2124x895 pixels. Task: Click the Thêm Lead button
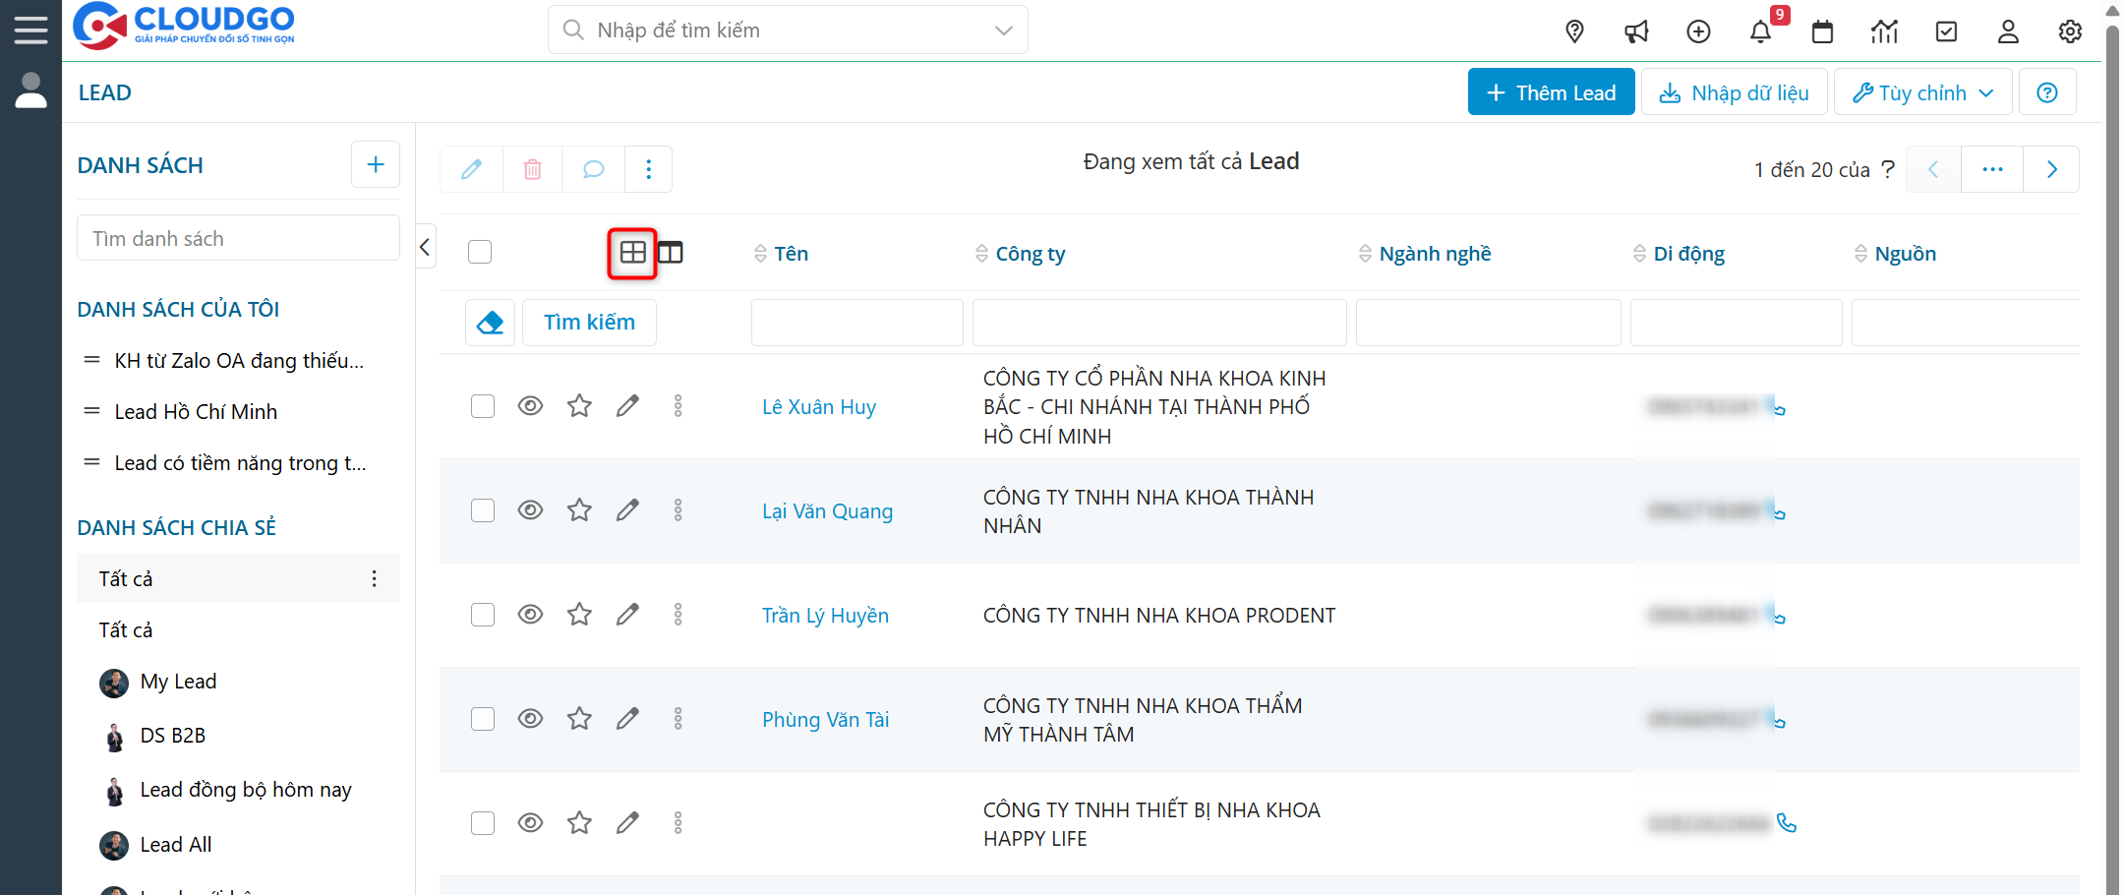click(x=1551, y=92)
